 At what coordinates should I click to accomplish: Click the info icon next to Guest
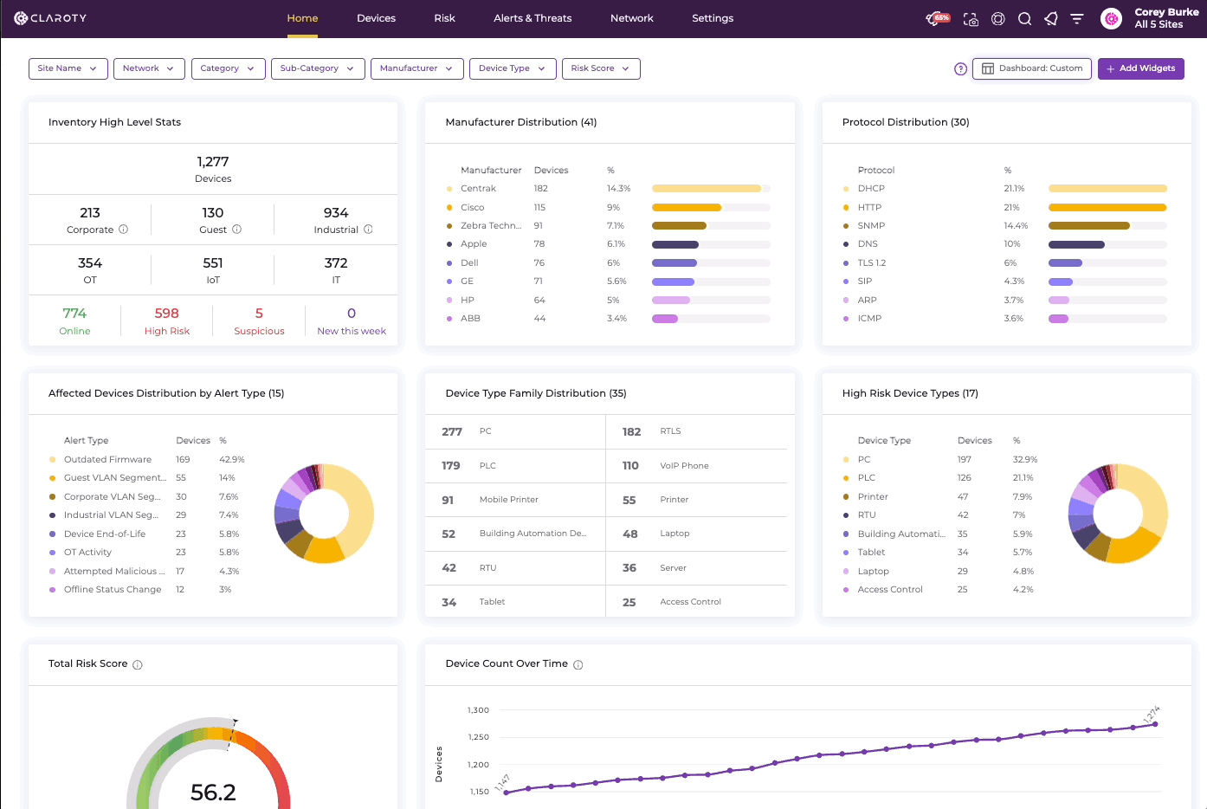click(x=236, y=230)
